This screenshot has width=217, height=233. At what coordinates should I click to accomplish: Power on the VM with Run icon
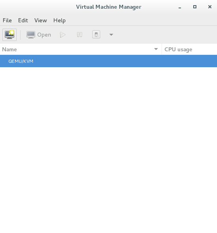tap(63, 35)
